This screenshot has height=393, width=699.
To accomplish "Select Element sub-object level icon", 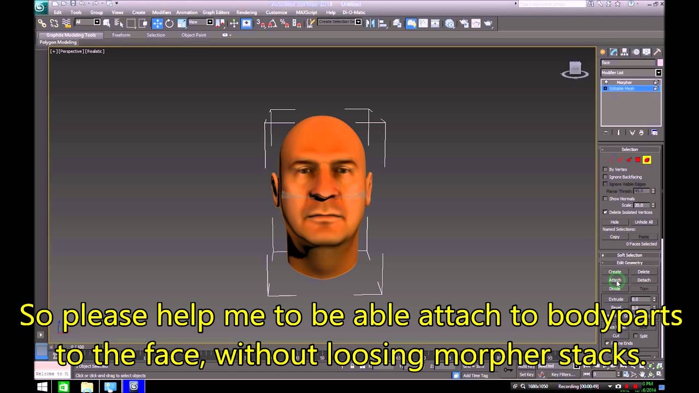I will [x=647, y=160].
